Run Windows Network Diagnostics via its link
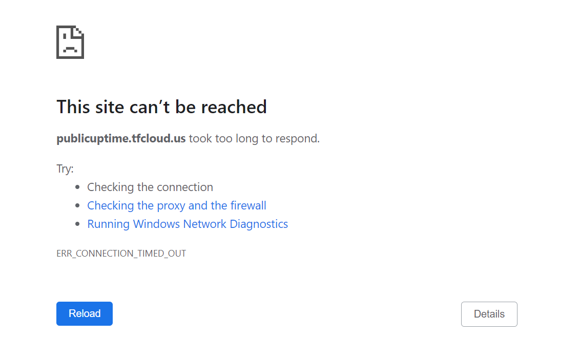This screenshot has width=580, height=358. coord(188,224)
